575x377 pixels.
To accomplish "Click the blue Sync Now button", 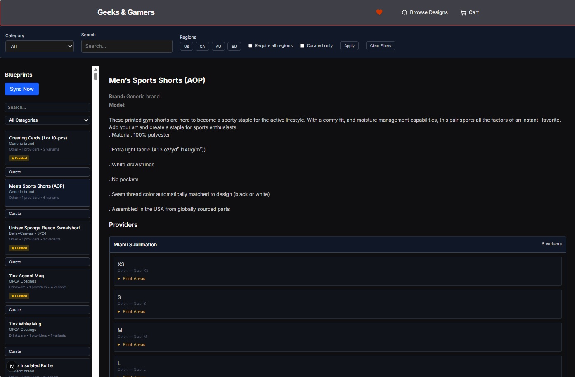I will pyautogui.click(x=22, y=89).
